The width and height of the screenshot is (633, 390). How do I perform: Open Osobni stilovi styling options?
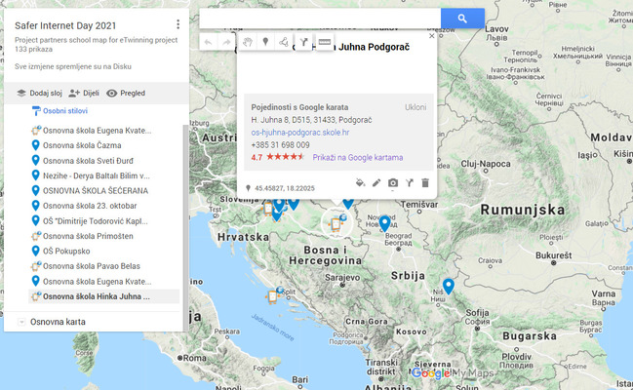(65, 110)
